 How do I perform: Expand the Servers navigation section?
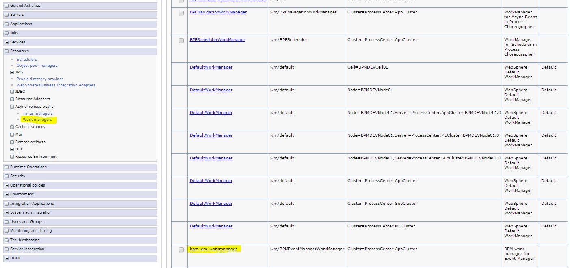click(7, 15)
